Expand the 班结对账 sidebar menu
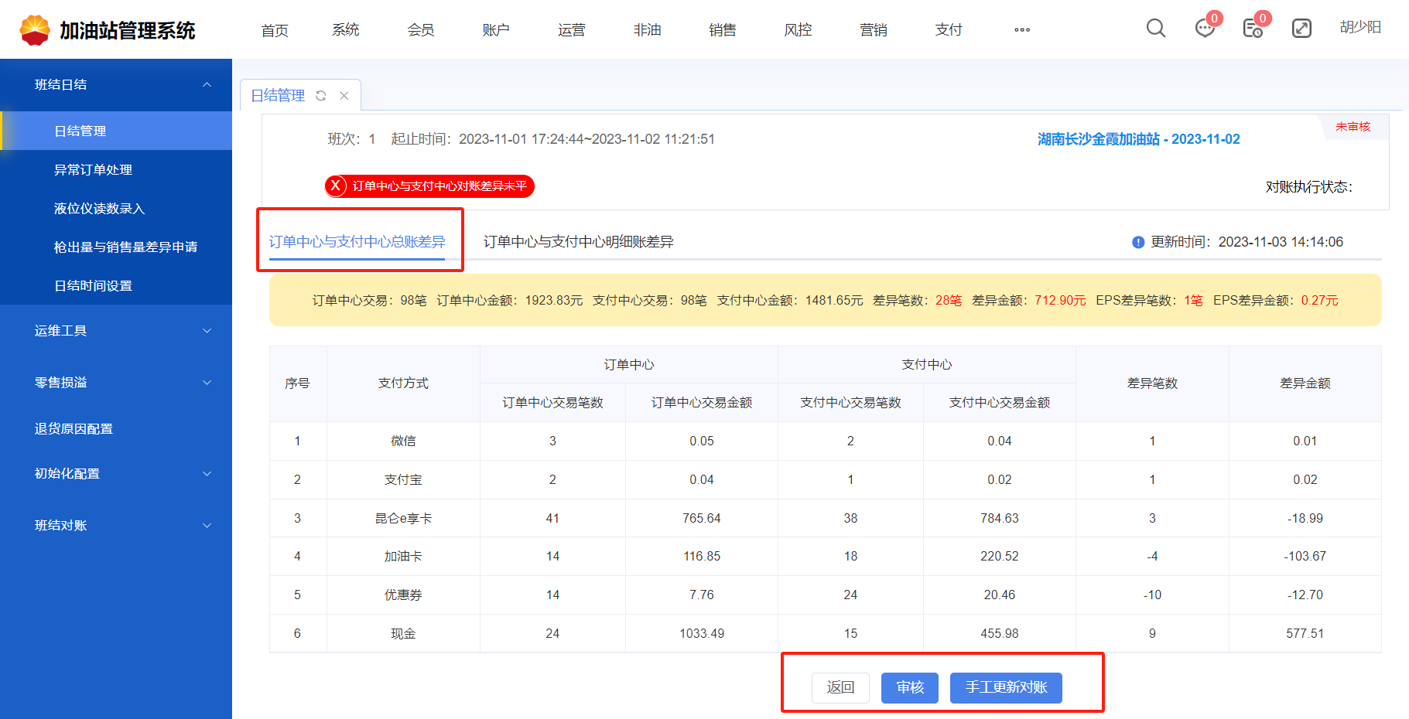1409x719 pixels. 207,526
